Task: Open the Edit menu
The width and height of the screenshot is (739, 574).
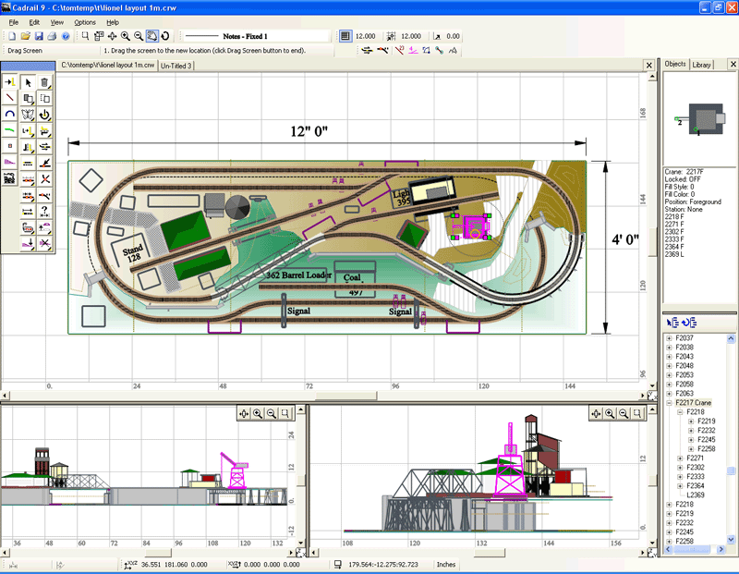Action: pos(34,22)
